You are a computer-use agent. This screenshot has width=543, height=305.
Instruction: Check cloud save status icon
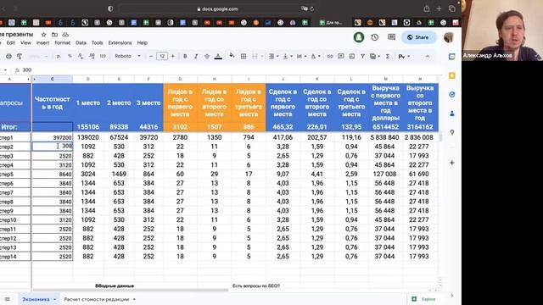[x=65, y=35]
